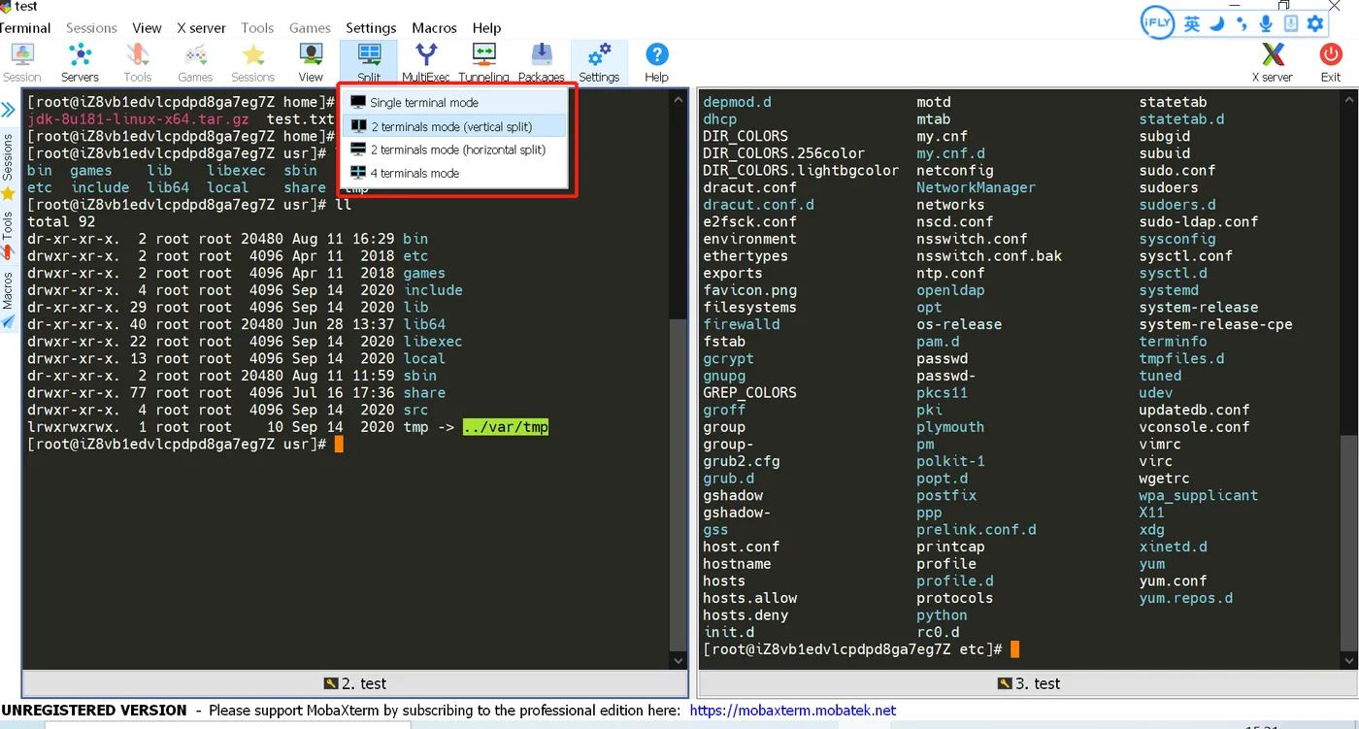Image resolution: width=1359 pixels, height=729 pixels.
Task: Click the Games gamepad toolbar icon
Action: click(195, 62)
